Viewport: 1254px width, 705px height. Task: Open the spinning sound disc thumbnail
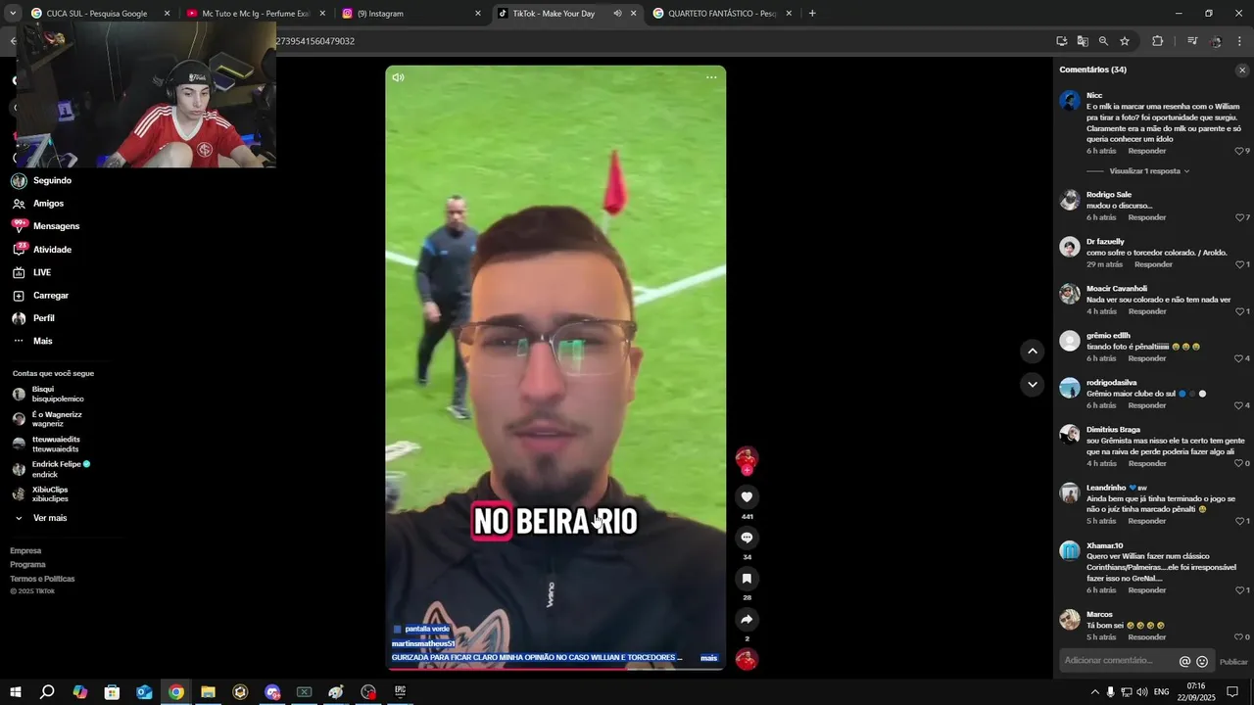pyautogui.click(x=747, y=659)
